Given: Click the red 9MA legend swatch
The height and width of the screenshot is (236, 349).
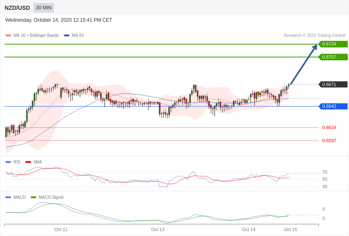Looking at the screenshot, I should pos(28,162).
